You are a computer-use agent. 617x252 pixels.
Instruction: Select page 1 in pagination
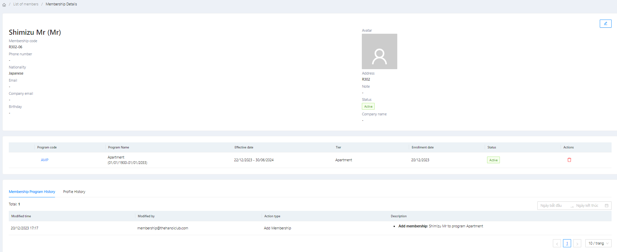pyautogui.click(x=567, y=243)
